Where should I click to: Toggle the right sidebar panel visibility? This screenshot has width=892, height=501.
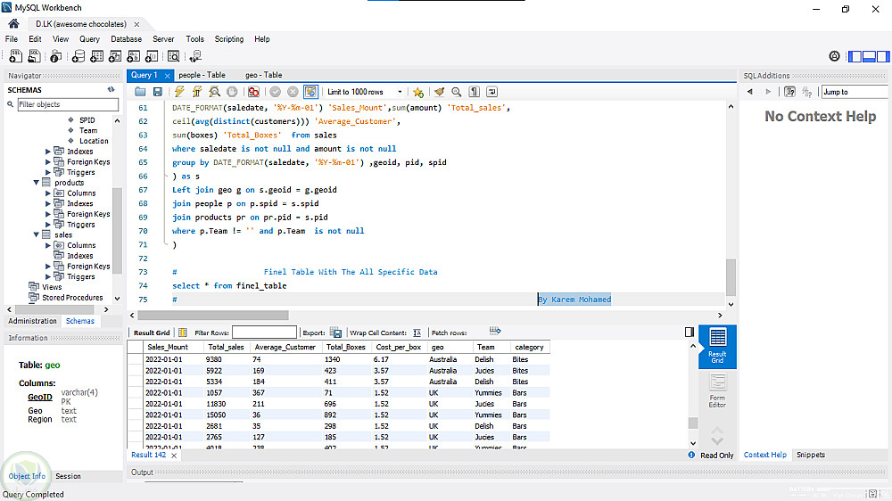point(883,56)
